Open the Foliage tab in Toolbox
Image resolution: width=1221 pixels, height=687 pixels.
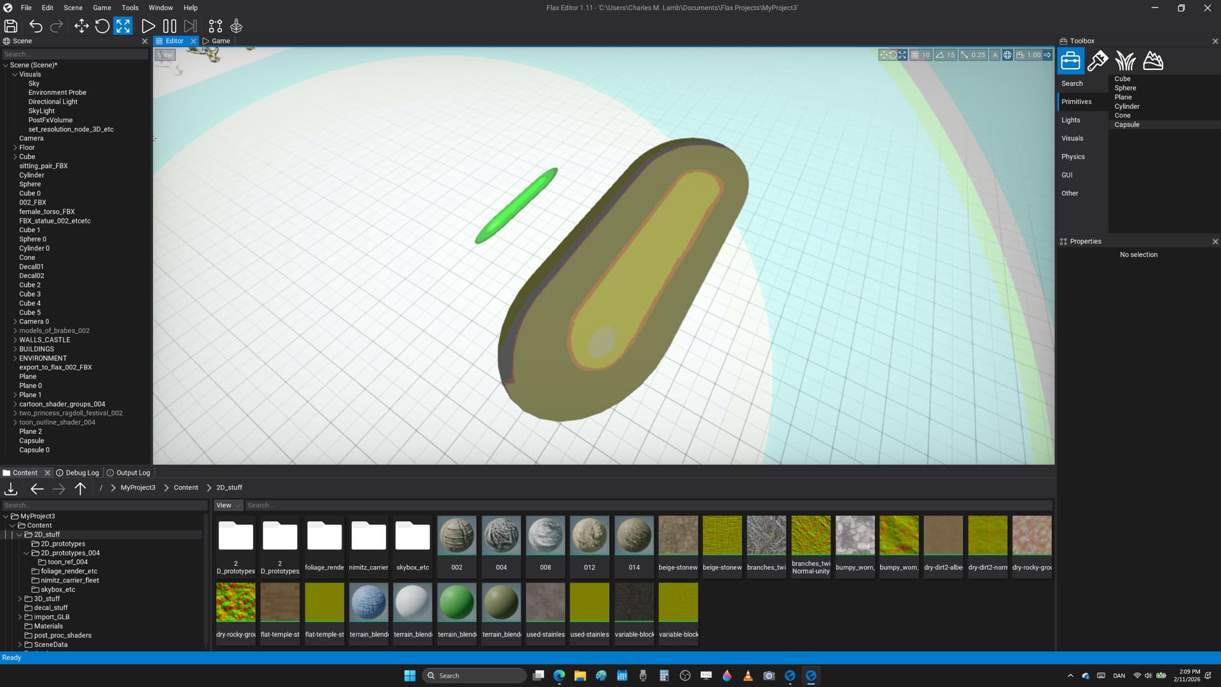pyautogui.click(x=1125, y=61)
